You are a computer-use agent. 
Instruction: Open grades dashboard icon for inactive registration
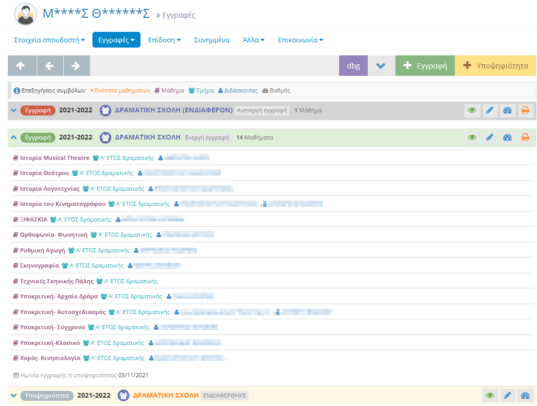point(507,110)
